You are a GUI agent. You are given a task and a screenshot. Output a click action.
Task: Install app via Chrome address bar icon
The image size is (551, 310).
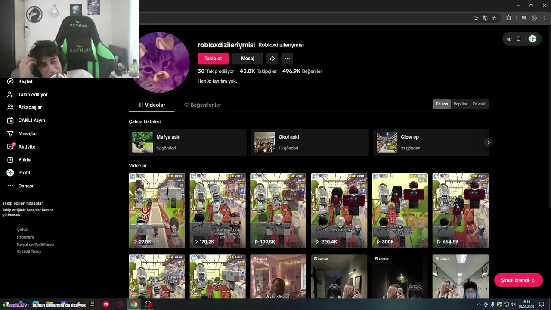click(476, 18)
